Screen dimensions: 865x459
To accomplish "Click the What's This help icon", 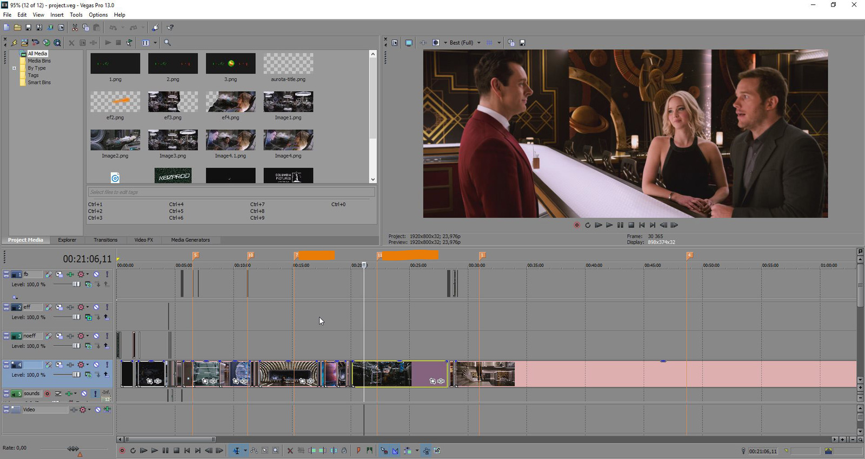I will point(170,28).
